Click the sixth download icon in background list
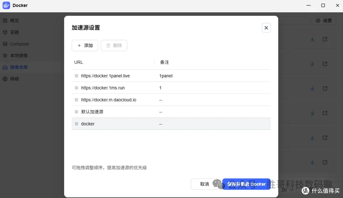Viewport: 343px width, 198px height. [313, 162]
